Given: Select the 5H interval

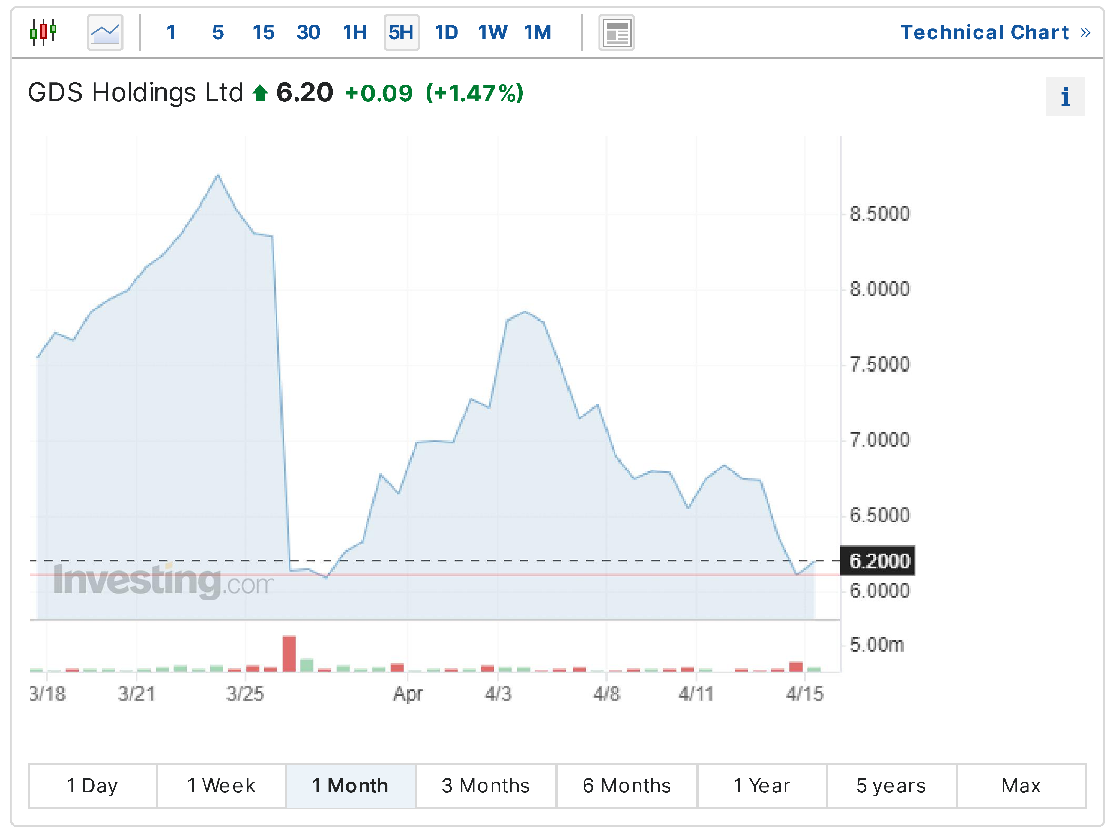Looking at the screenshot, I should pyautogui.click(x=401, y=33).
